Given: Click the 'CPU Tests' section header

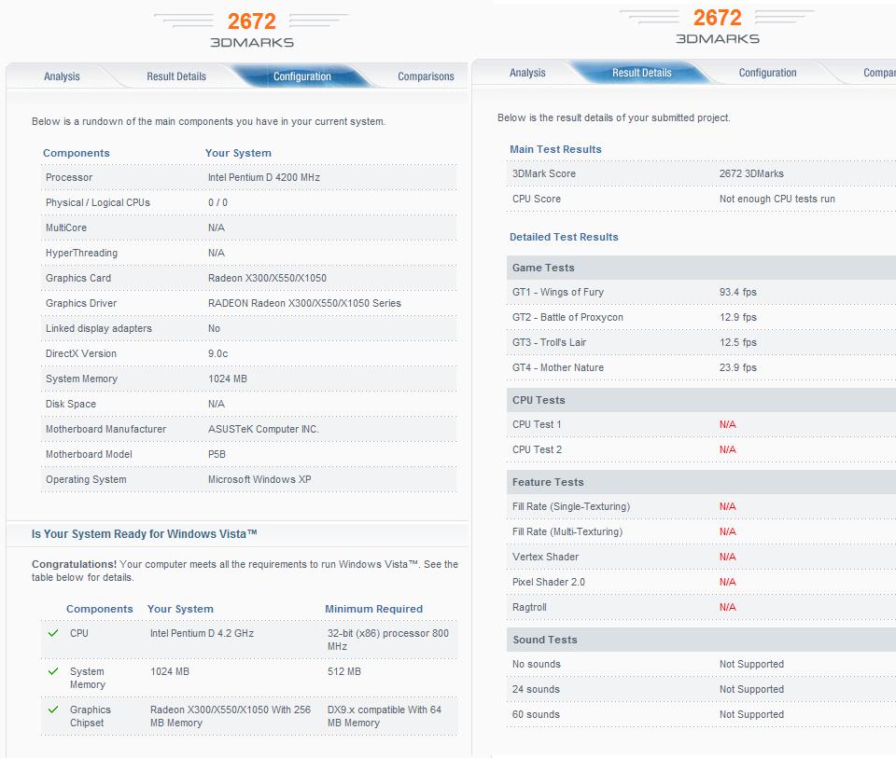Looking at the screenshot, I should tap(701, 400).
